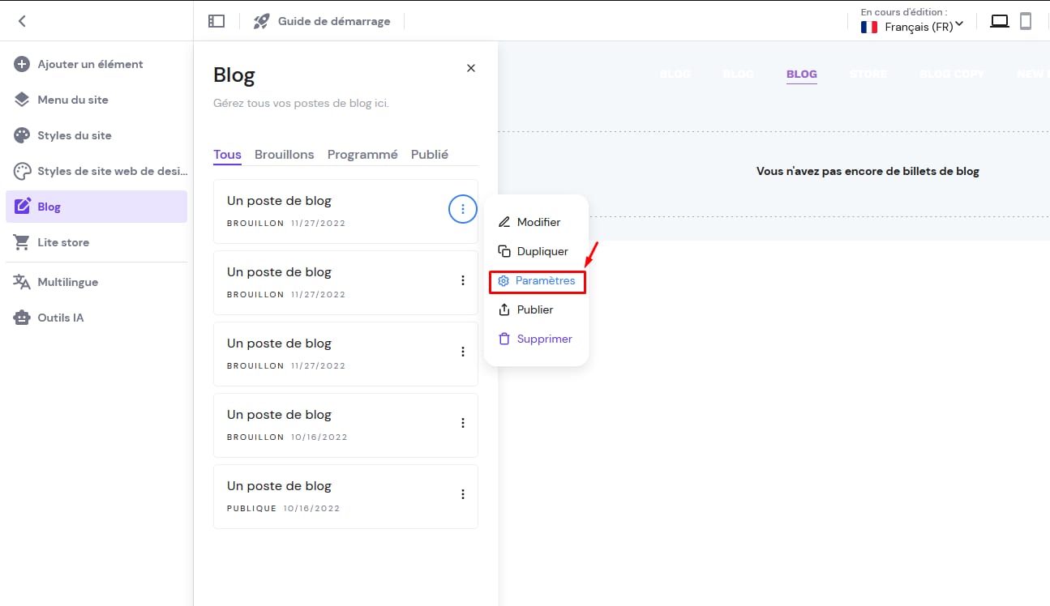This screenshot has height=606, width=1050.
Task: Choose Dupliquer from the context menu
Action: tap(542, 251)
